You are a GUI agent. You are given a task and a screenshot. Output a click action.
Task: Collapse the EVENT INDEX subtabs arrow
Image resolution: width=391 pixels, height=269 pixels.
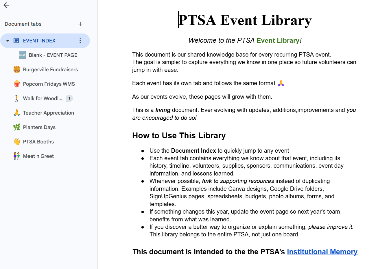(8, 41)
